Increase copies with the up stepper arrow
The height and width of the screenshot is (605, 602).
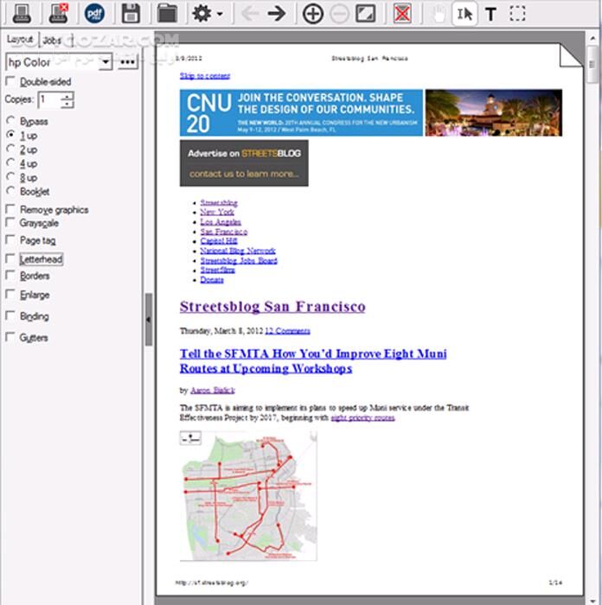pyautogui.click(x=67, y=96)
